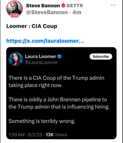Viewport: 123px width, 143px height.
Task: Open the three-dot post options menu
Action: tap(114, 5)
